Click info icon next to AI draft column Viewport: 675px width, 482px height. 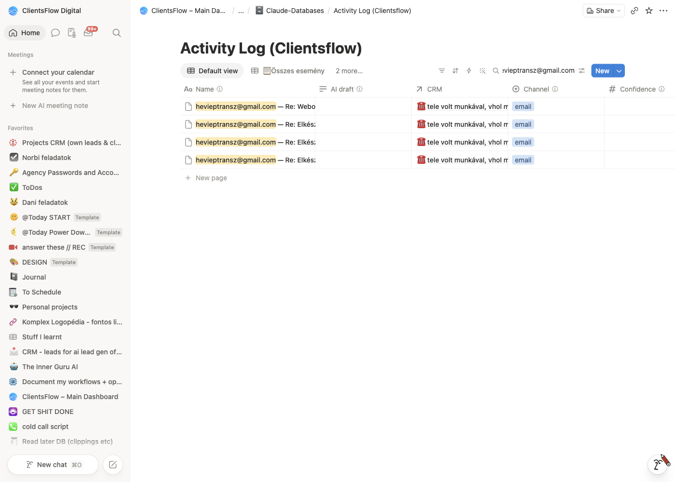(x=360, y=89)
